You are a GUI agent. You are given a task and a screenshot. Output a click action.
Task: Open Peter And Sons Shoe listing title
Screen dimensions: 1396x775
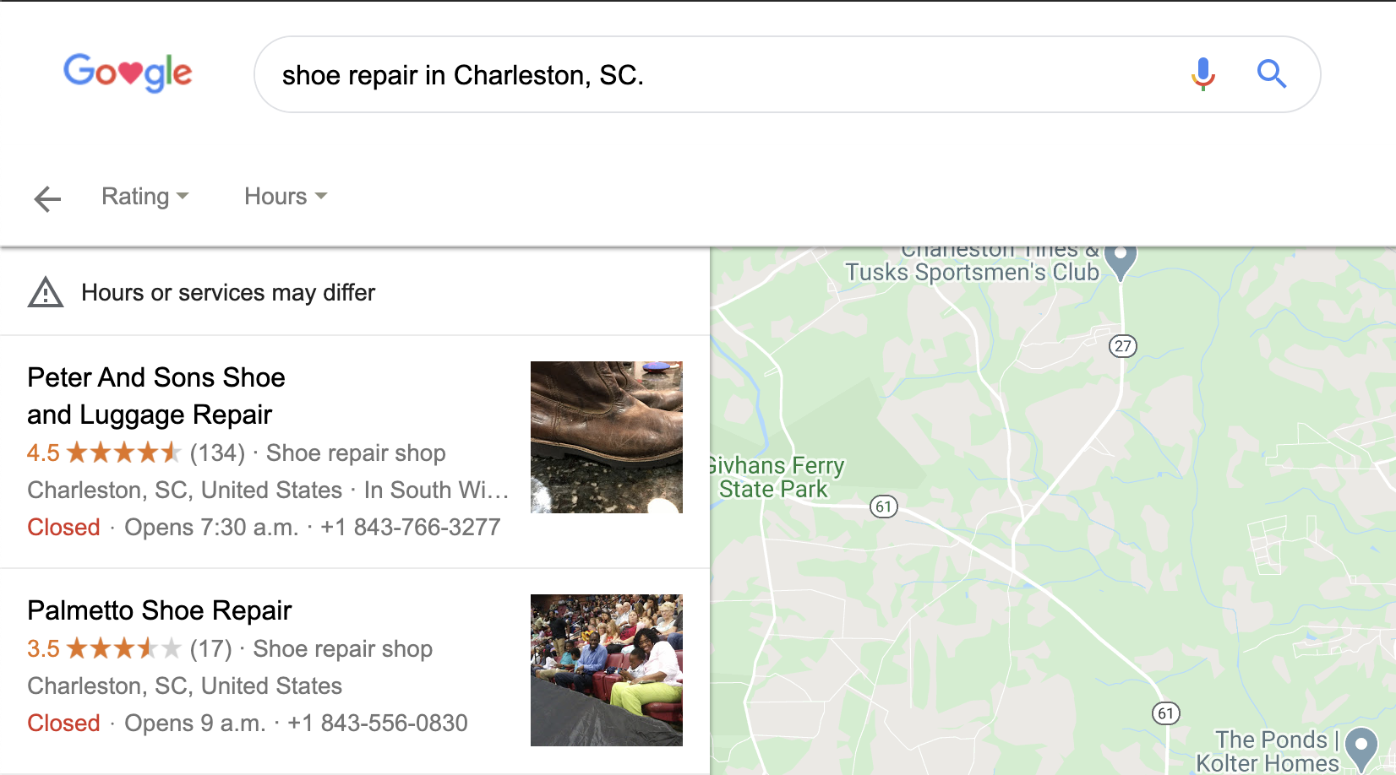tap(156, 396)
